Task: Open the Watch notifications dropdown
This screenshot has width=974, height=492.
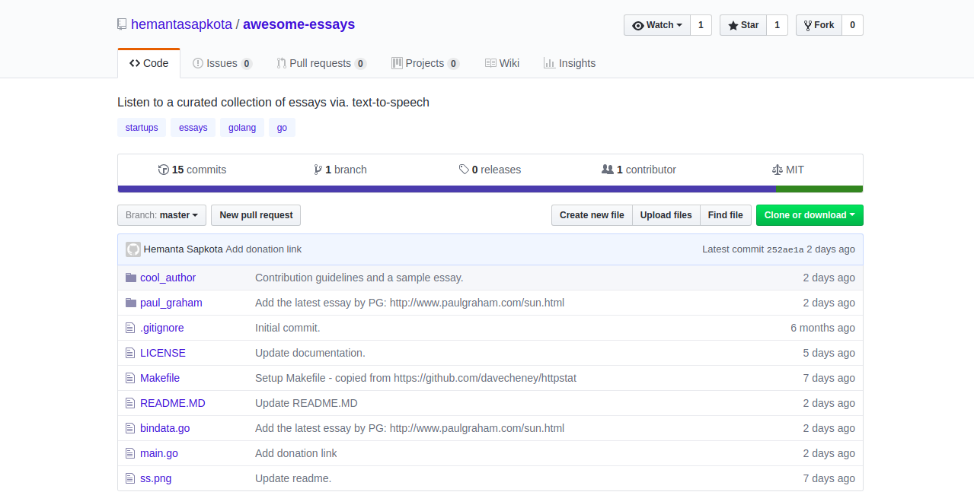Action: [657, 25]
